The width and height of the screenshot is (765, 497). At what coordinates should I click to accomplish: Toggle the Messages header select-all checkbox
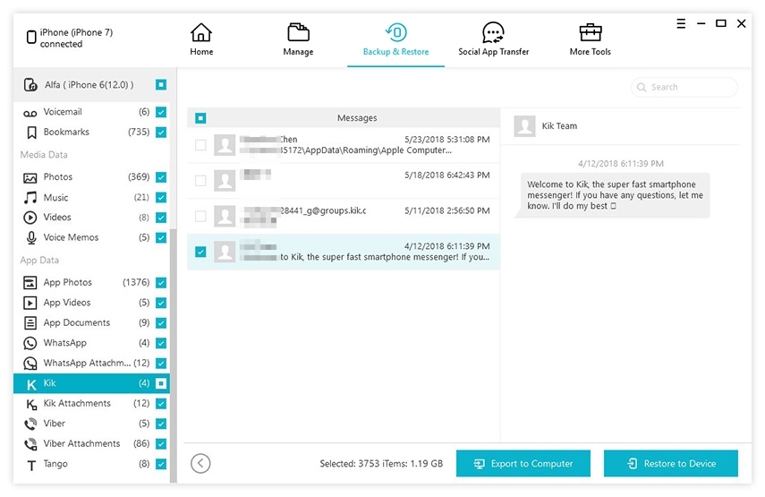(200, 118)
